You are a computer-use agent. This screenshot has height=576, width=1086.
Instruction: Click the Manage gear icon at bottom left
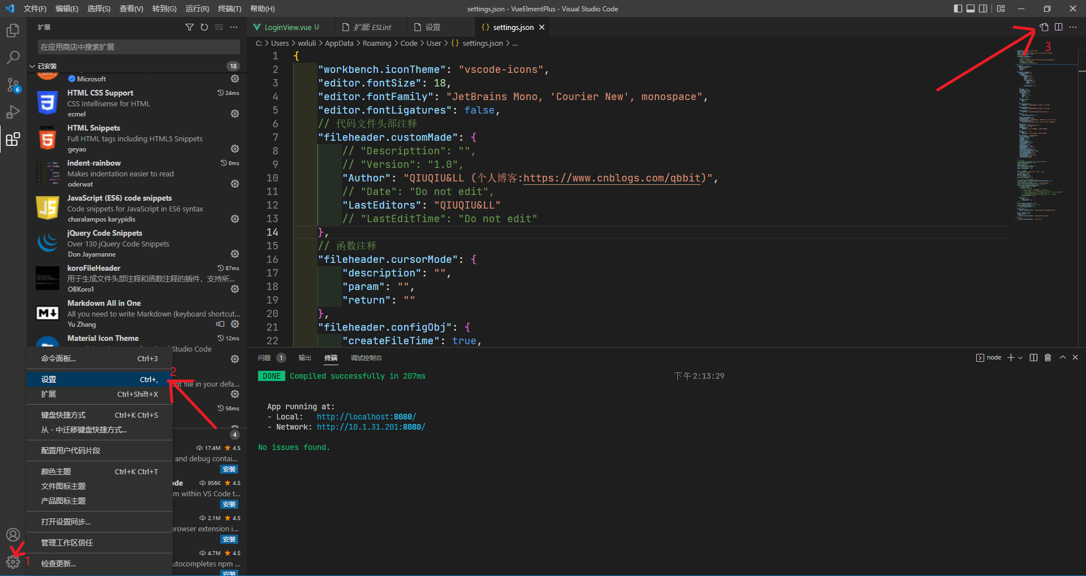(x=12, y=562)
